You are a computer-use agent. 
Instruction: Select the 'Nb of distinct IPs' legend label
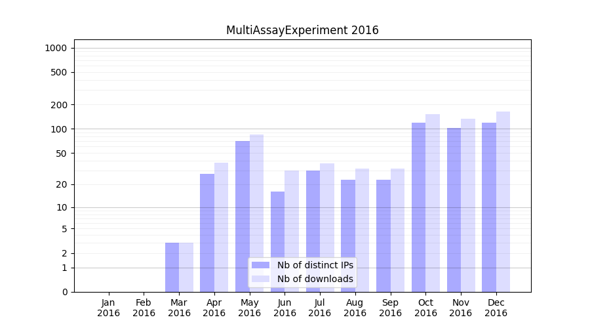pos(315,265)
